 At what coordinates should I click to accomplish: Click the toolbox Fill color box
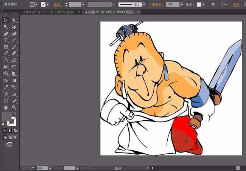tap(6, 117)
